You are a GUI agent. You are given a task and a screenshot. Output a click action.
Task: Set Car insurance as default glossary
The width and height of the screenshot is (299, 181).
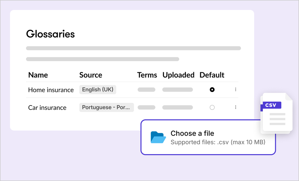[212, 108]
